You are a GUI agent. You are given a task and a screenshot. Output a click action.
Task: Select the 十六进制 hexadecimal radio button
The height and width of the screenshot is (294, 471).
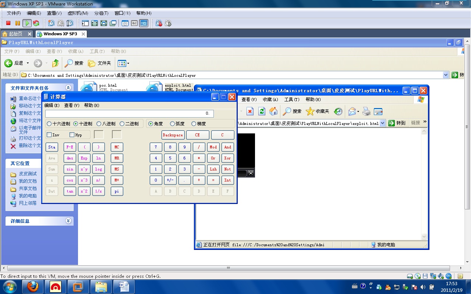pyautogui.click(x=59, y=124)
